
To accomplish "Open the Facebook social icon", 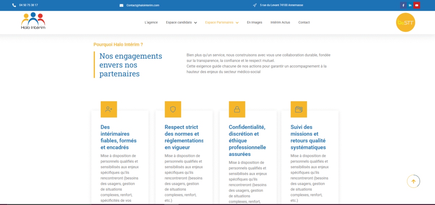I will (x=403, y=5).
